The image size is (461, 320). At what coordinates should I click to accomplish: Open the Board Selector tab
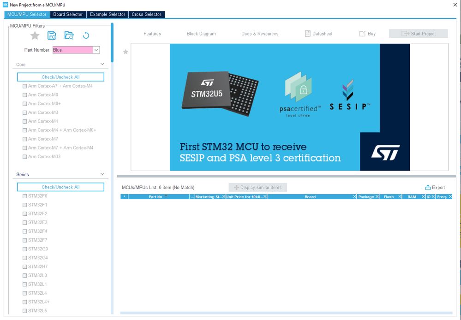coord(68,14)
